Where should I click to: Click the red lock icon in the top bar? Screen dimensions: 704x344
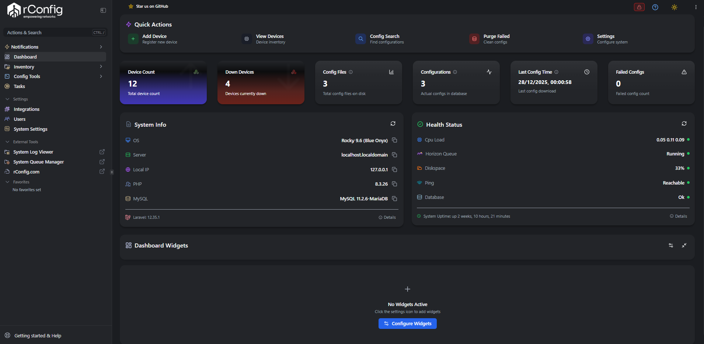pyautogui.click(x=639, y=7)
